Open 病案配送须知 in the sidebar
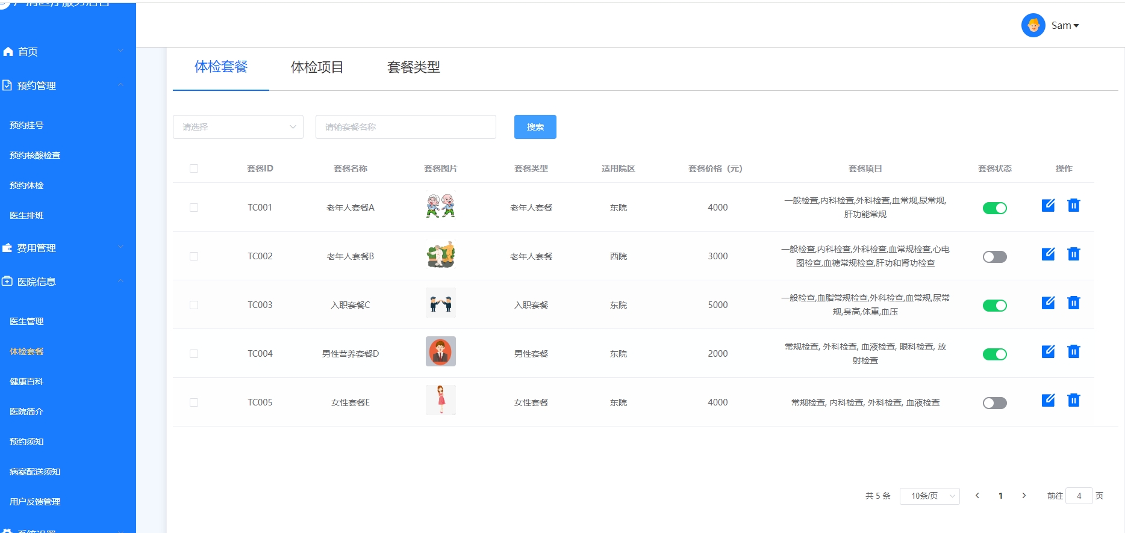This screenshot has height=533, width=1125. pos(35,472)
